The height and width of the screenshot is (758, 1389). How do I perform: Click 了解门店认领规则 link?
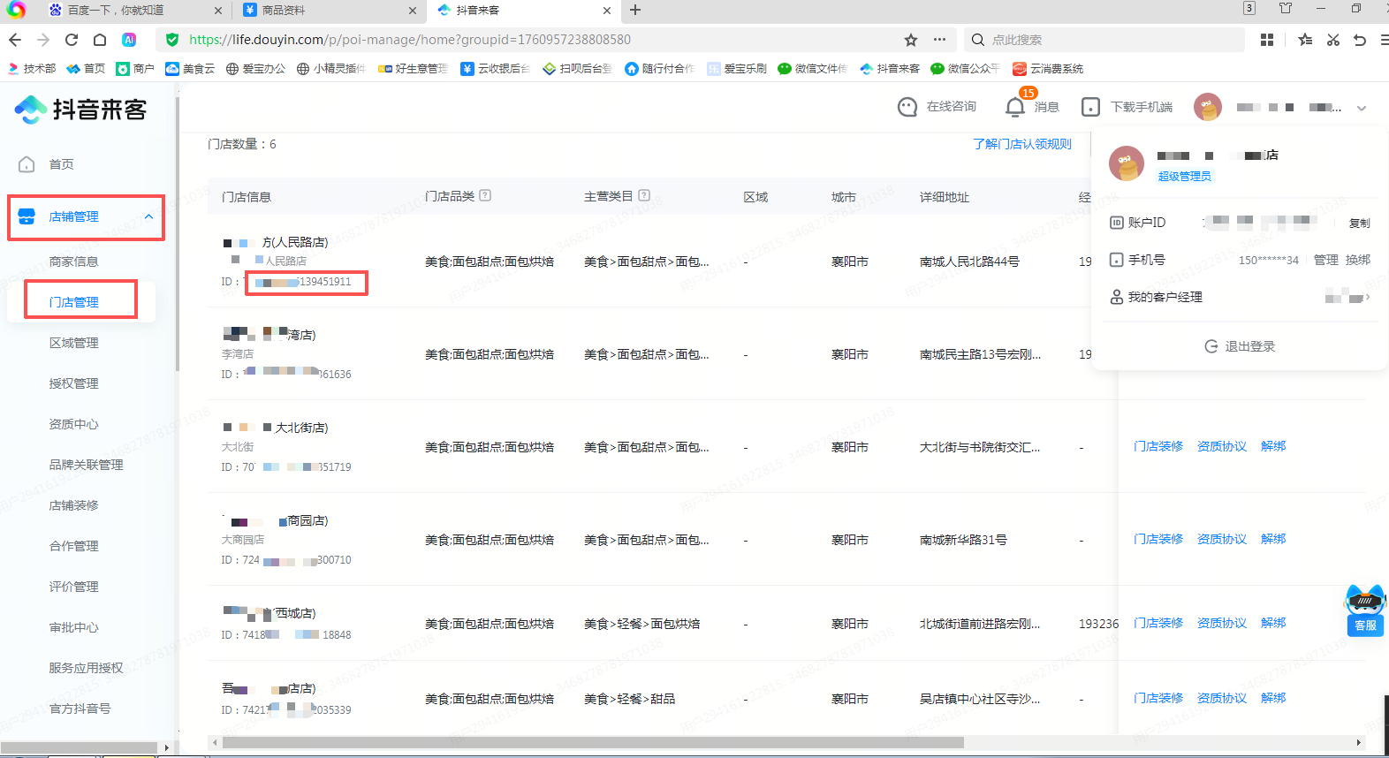(1021, 144)
